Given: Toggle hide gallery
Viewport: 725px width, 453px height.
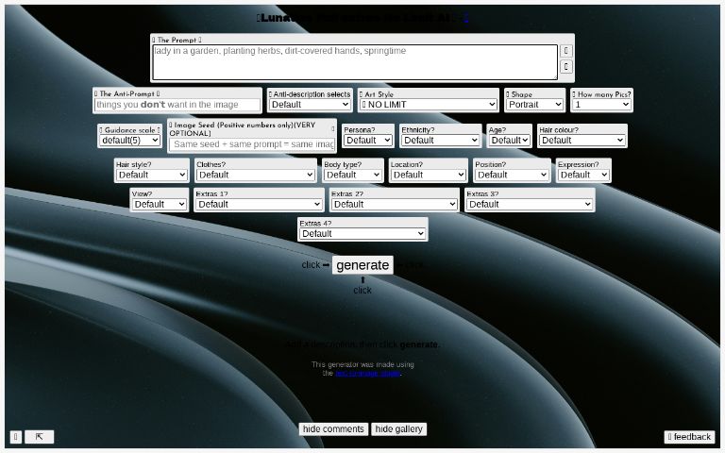Looking at the screenshot, I should 398,429.
